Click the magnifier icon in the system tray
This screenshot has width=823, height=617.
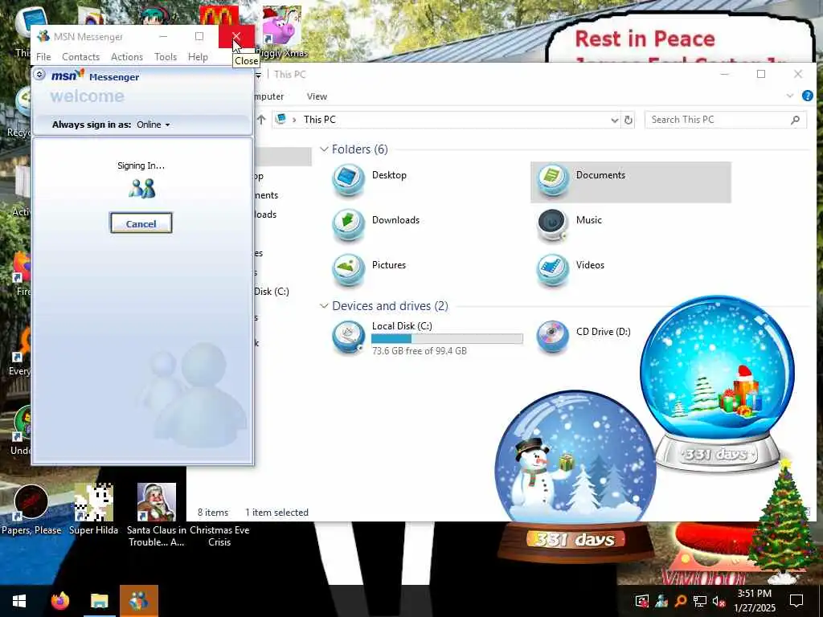tap(681, 601)
